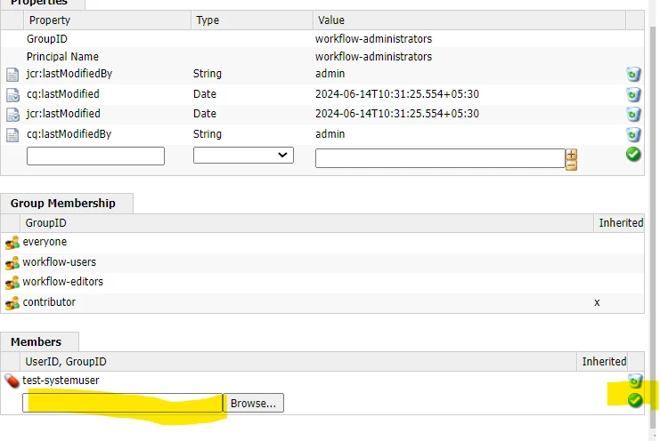Click the date icon beside jcr:lastModified
Image resolution: width=660 pixels, height=441 pixels.
pos(12,114)
